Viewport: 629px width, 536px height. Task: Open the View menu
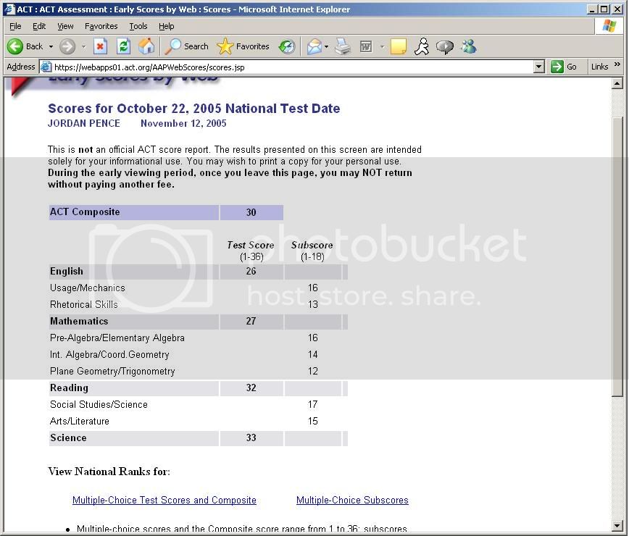click(65, 26)
